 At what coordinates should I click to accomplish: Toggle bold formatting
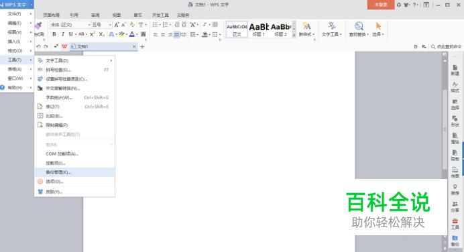(x=54, y=34)
